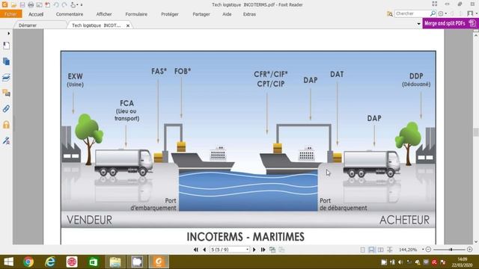Open the Aide ribbon tab
Viewport: 479px width, 269px height.
point(227,14)
